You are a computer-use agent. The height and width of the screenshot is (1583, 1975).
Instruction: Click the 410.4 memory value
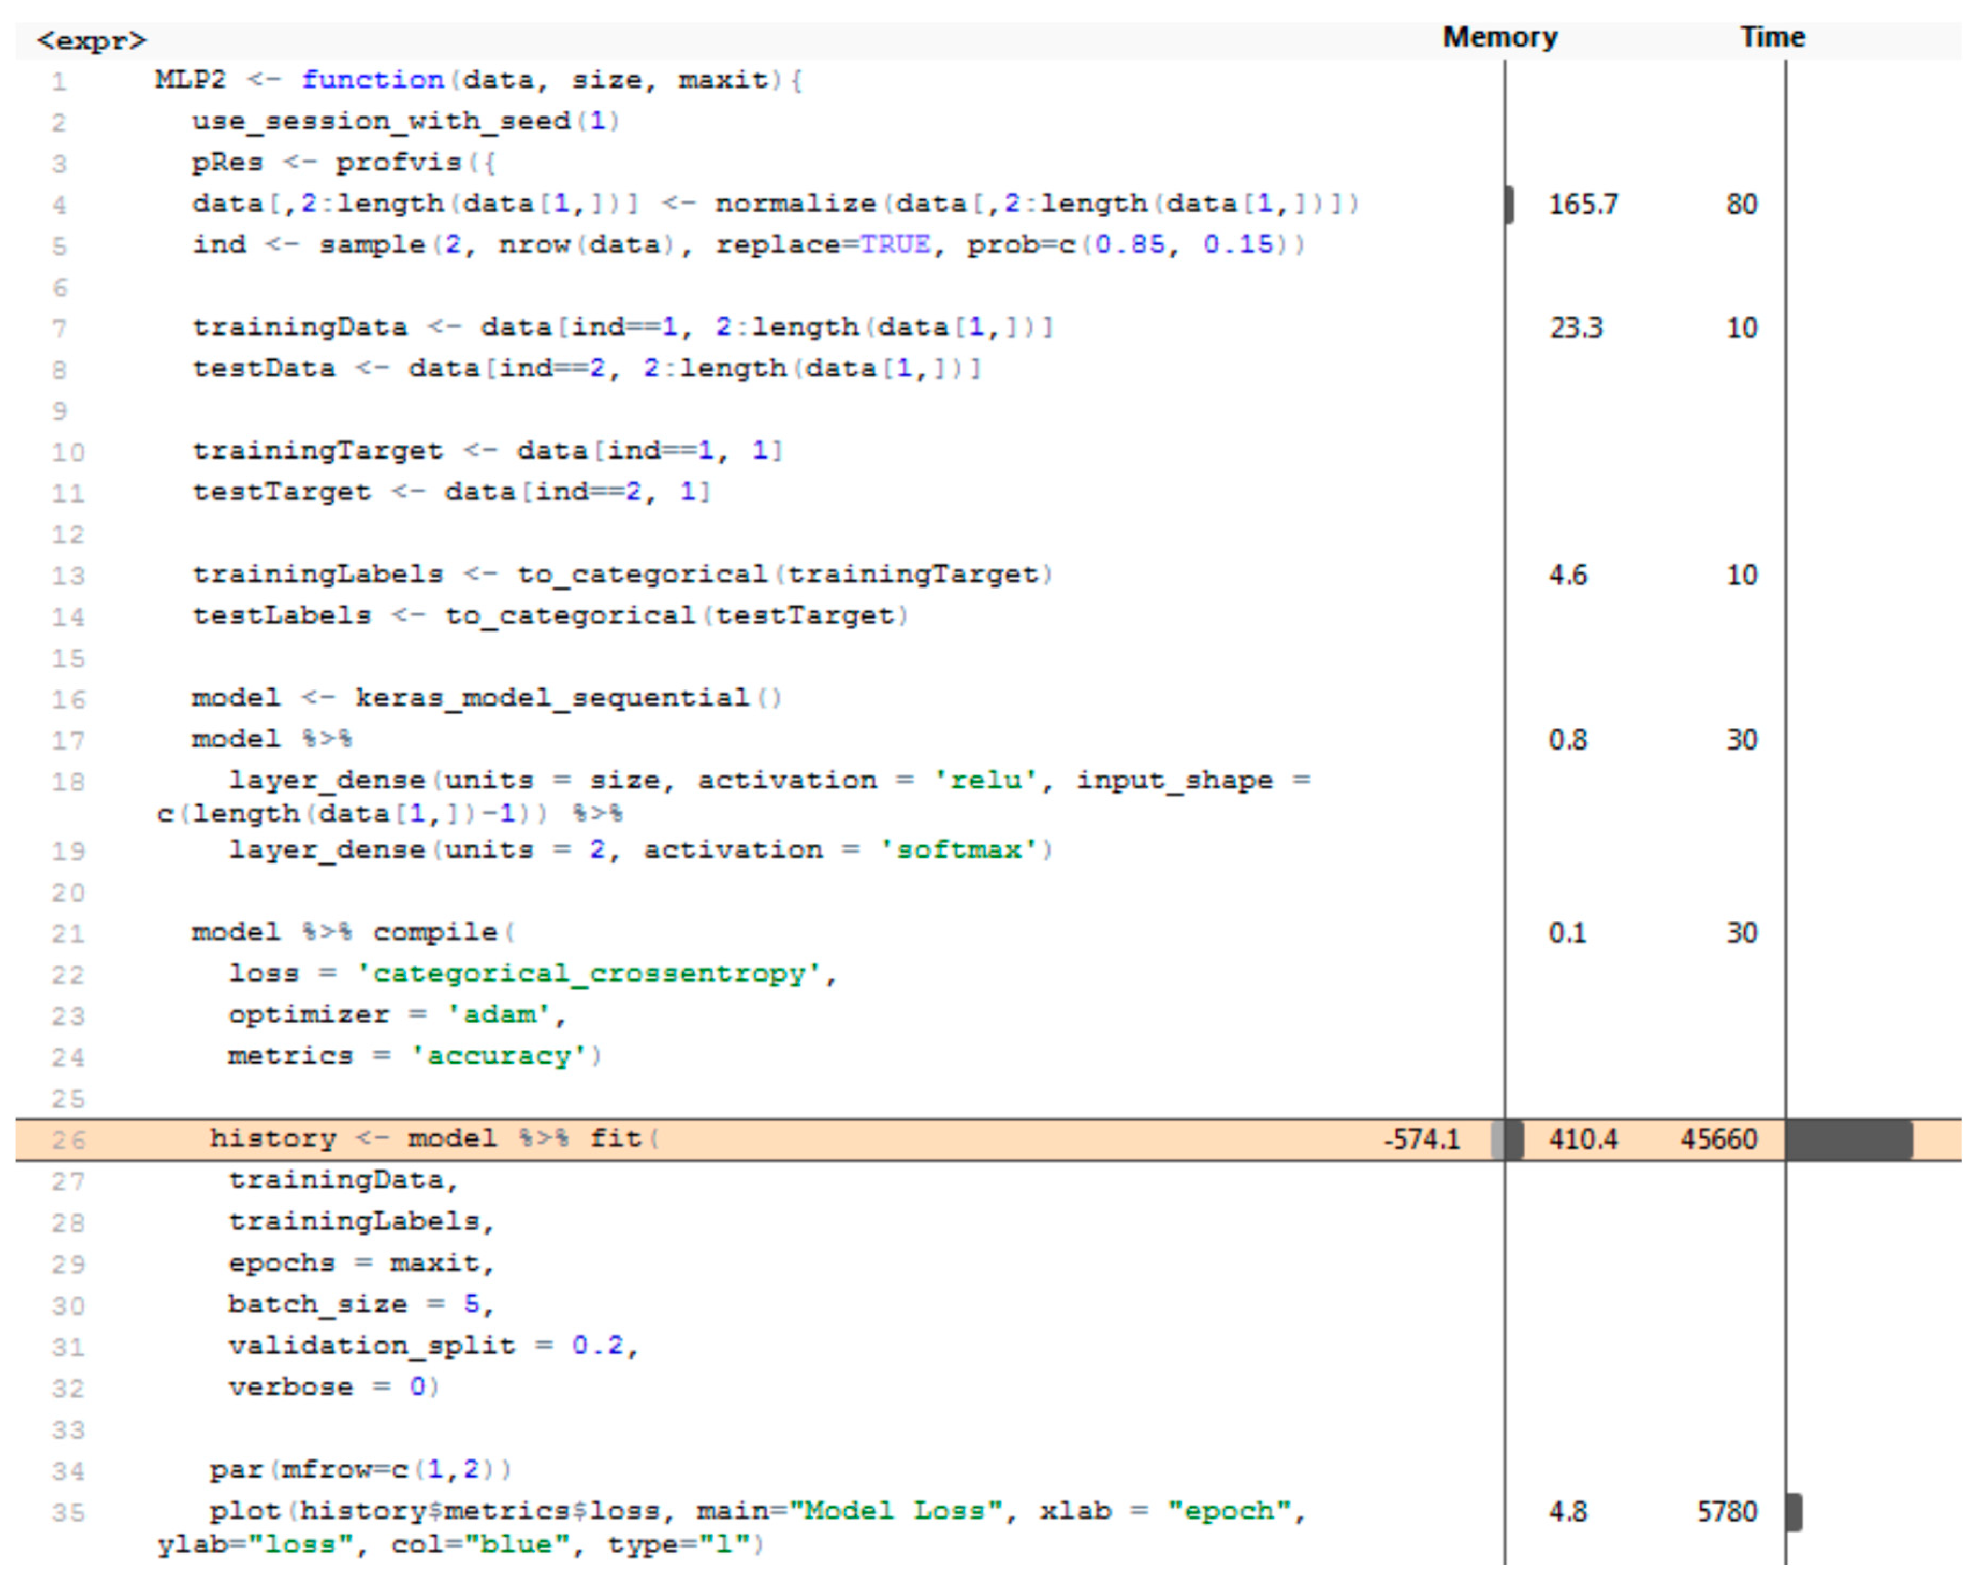pos(1583,1139)
